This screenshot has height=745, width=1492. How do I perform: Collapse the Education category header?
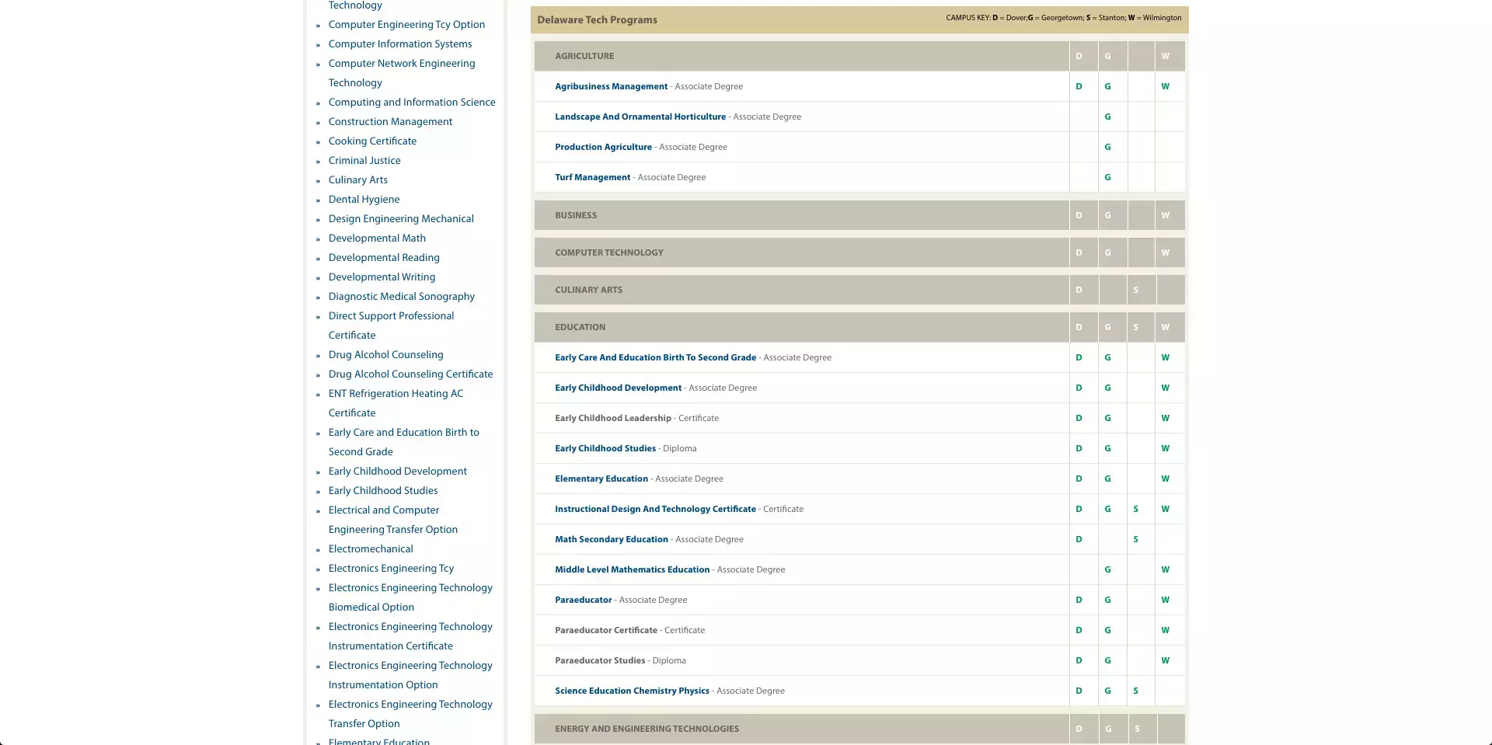pyautogui.click(x=859, y=327)
